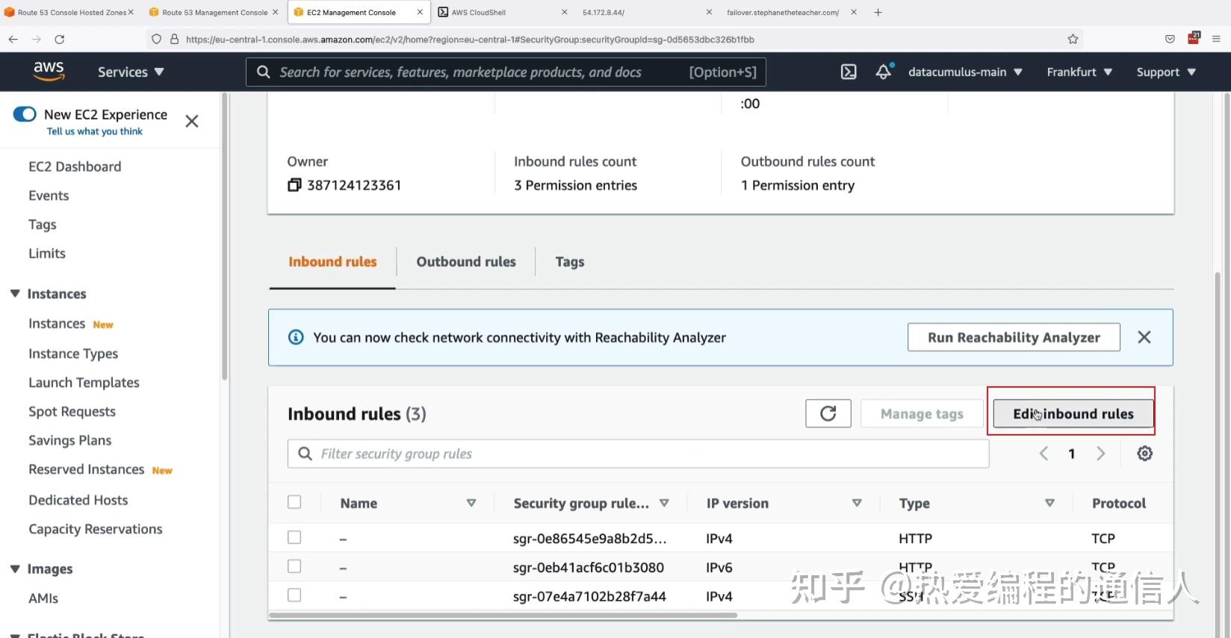
Task: Click the browser URL address bar
Action: (x=613, y=39)
